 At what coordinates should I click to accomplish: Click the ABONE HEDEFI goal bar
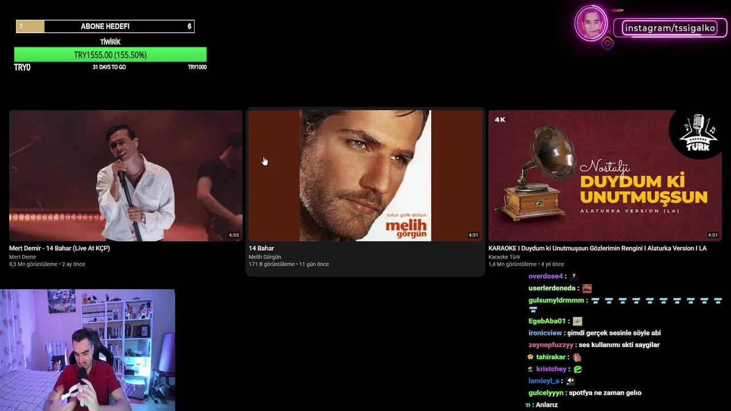pos(105,26)
